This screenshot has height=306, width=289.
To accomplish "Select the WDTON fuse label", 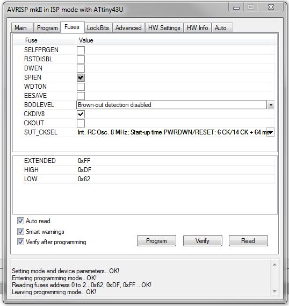I will 35,87.
